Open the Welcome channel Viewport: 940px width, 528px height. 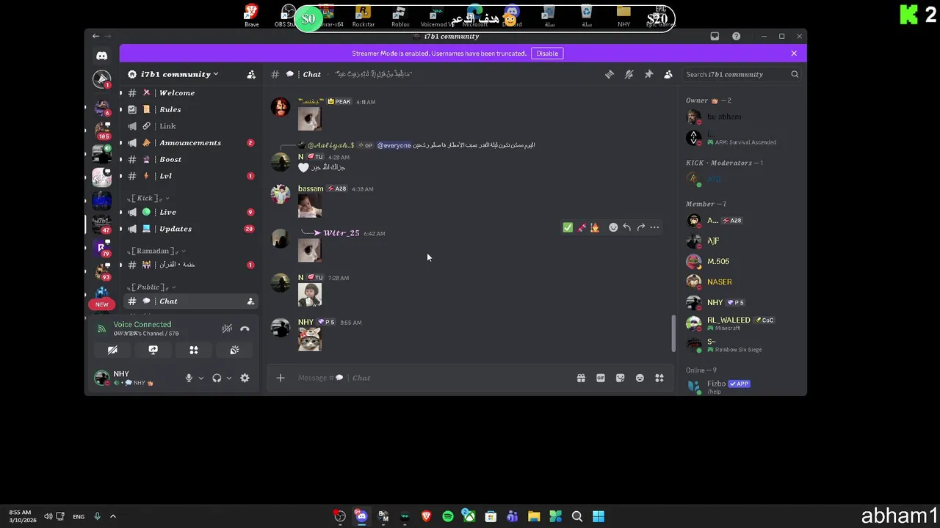click(x=190, y=93)
